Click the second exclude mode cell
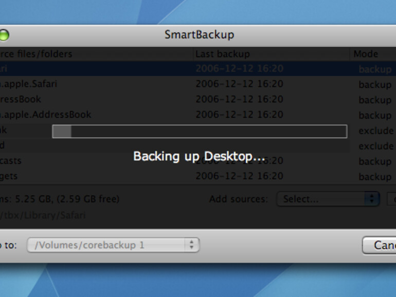This screenshot has width=396, height=297. pos(376,146)
